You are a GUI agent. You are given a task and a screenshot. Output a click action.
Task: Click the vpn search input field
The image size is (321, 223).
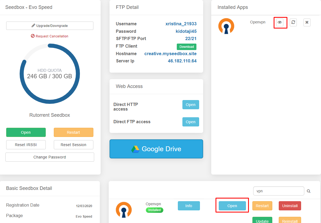[278, 191]
